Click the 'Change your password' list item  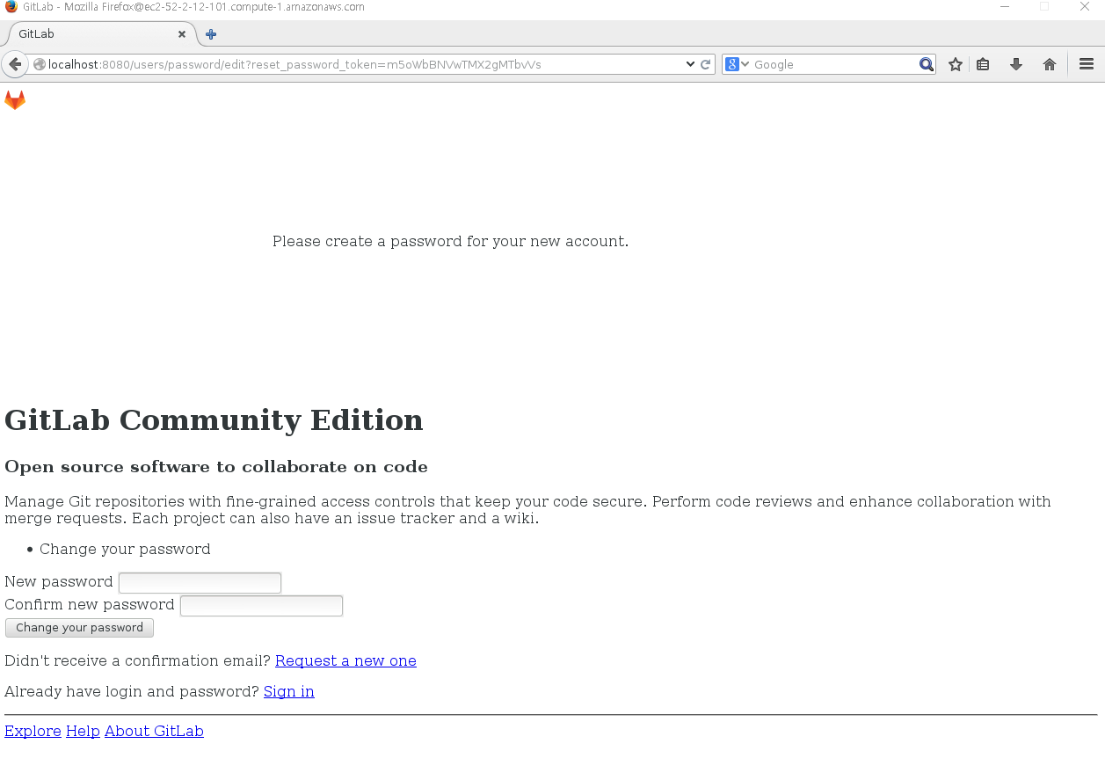pyautogui.click(x=125, y=549)
